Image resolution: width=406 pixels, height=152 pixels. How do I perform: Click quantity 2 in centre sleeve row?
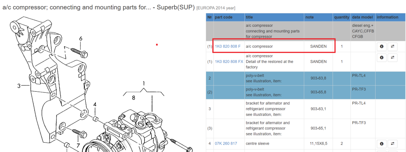[x=342, y=143]
